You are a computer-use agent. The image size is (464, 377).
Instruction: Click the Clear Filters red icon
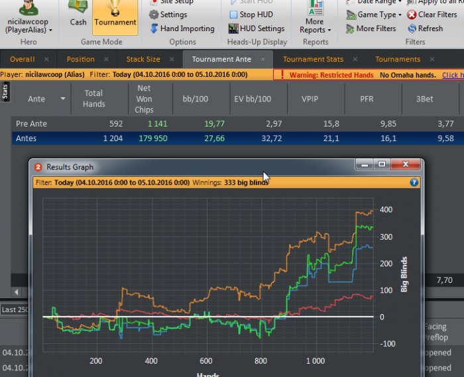pyautogui.click(x=412, y=15)
